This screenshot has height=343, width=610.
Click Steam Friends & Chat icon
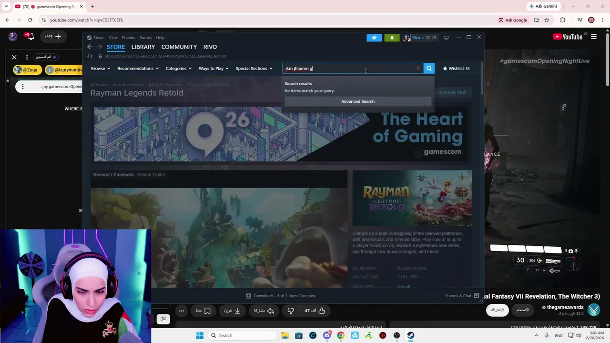tap(476, 296)
